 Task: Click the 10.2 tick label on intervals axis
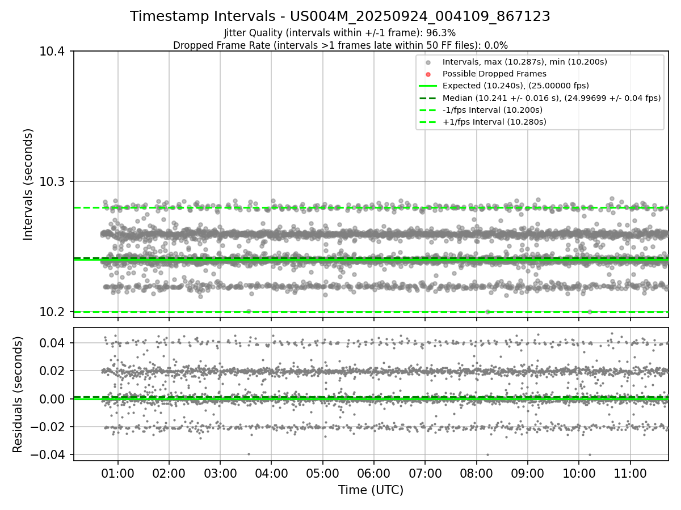(x=53, y=312)
